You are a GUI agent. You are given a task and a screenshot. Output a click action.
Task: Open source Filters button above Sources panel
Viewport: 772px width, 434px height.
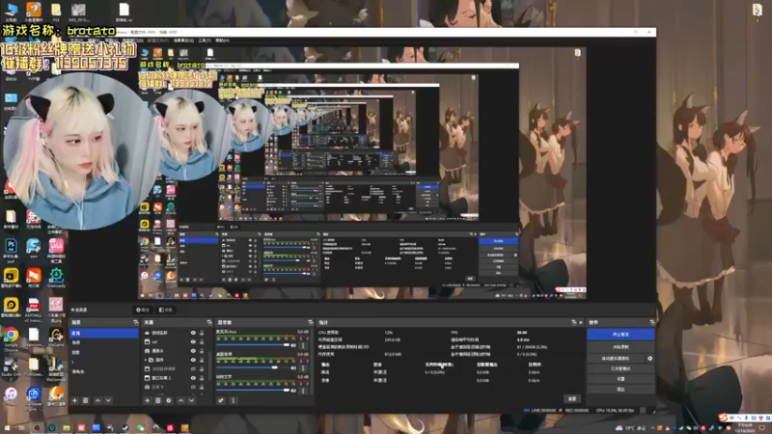coord(166,310)
